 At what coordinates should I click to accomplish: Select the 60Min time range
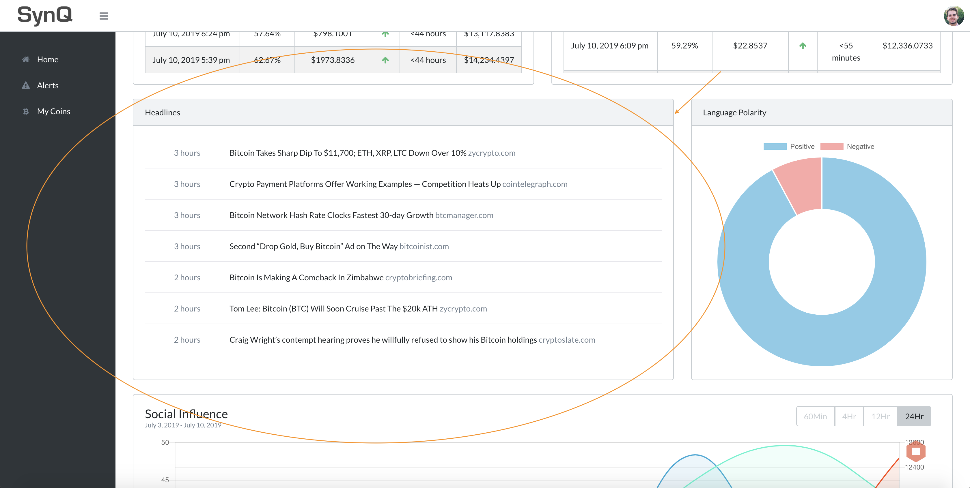(816, 416)
